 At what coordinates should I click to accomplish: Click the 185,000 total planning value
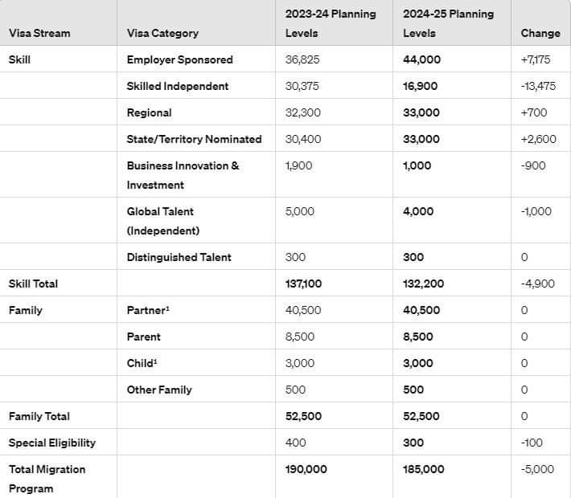coord(423,469)
